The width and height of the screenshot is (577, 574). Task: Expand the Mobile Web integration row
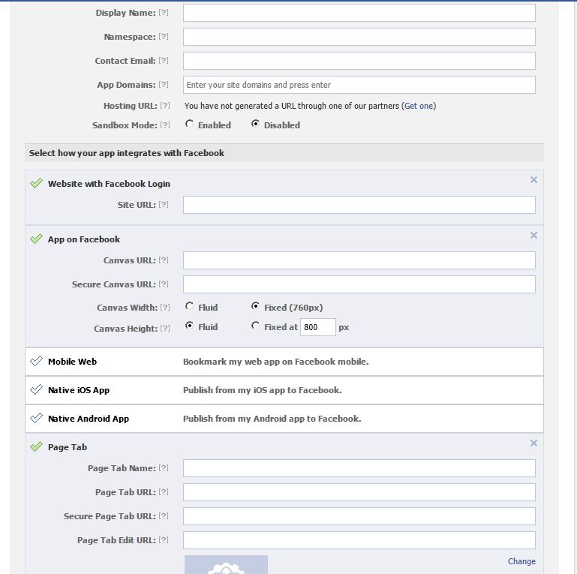coord(284,362)
